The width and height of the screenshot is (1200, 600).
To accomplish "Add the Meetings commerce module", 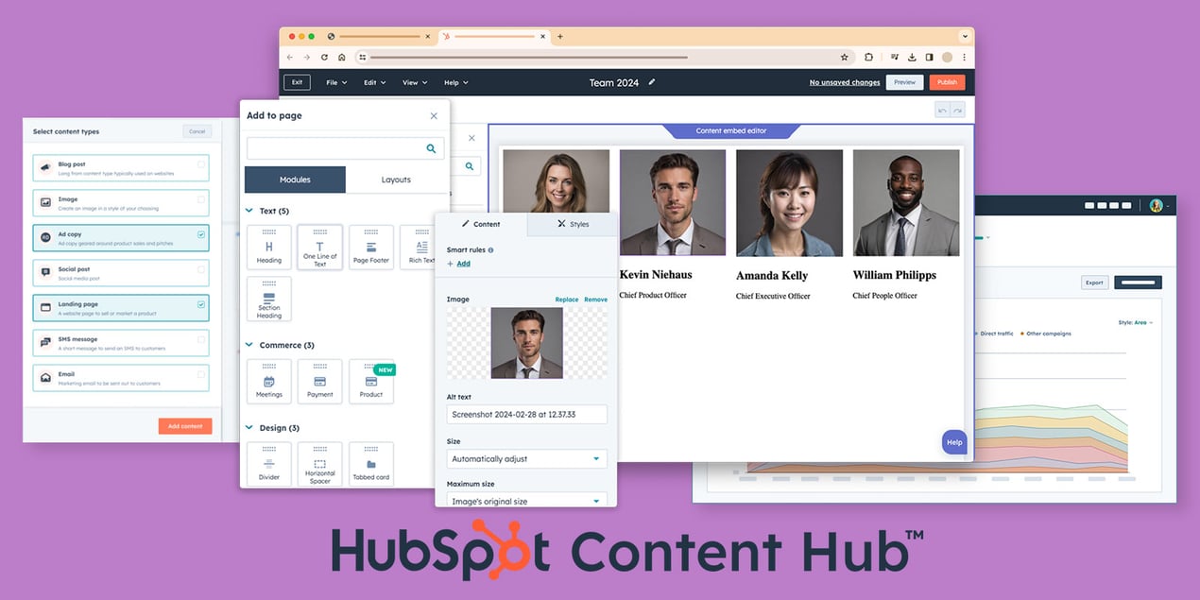I will [x=269, y=381].
